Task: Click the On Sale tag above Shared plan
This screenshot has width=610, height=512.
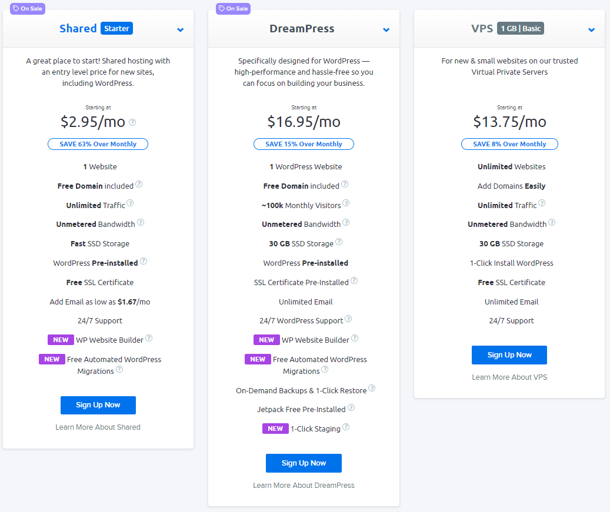Action: point(28,9)
